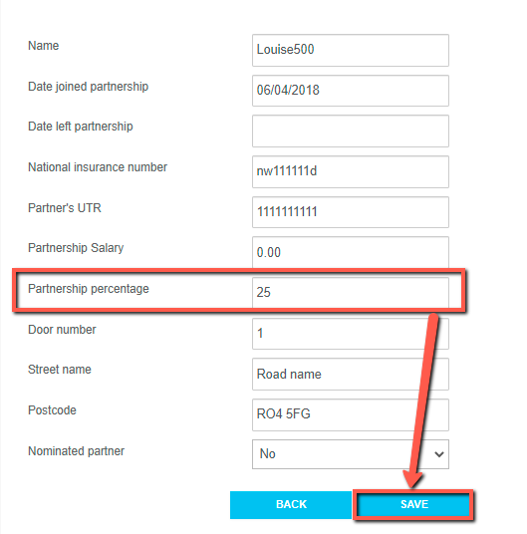Click the chevron arrow on Nominated partner
The width and height of the screenshot is (527, 534).
[x=438, y=454]
